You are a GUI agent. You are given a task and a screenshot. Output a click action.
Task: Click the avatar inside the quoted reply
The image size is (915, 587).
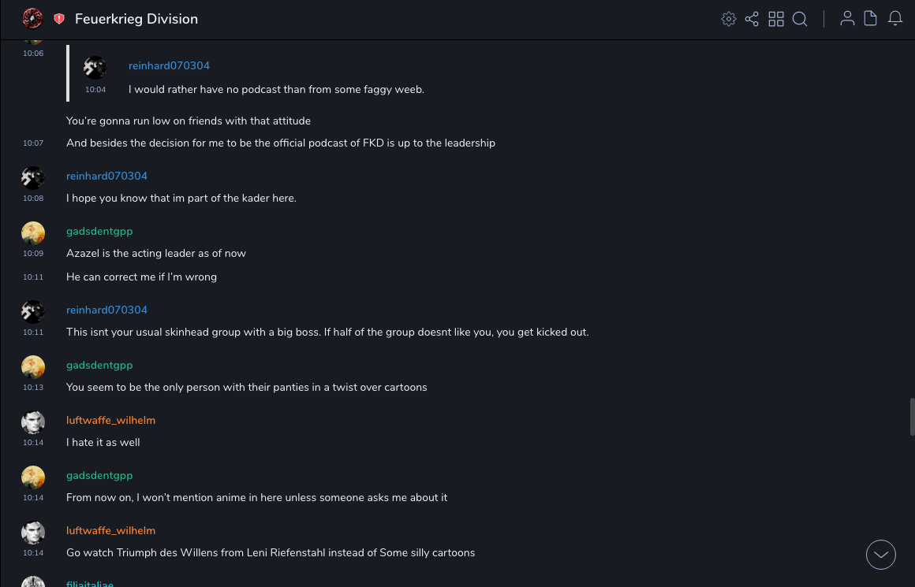[95, 68]
